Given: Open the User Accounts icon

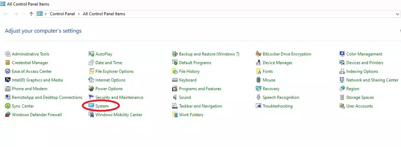Looking at the screenshot, I should tap(342, 106).
